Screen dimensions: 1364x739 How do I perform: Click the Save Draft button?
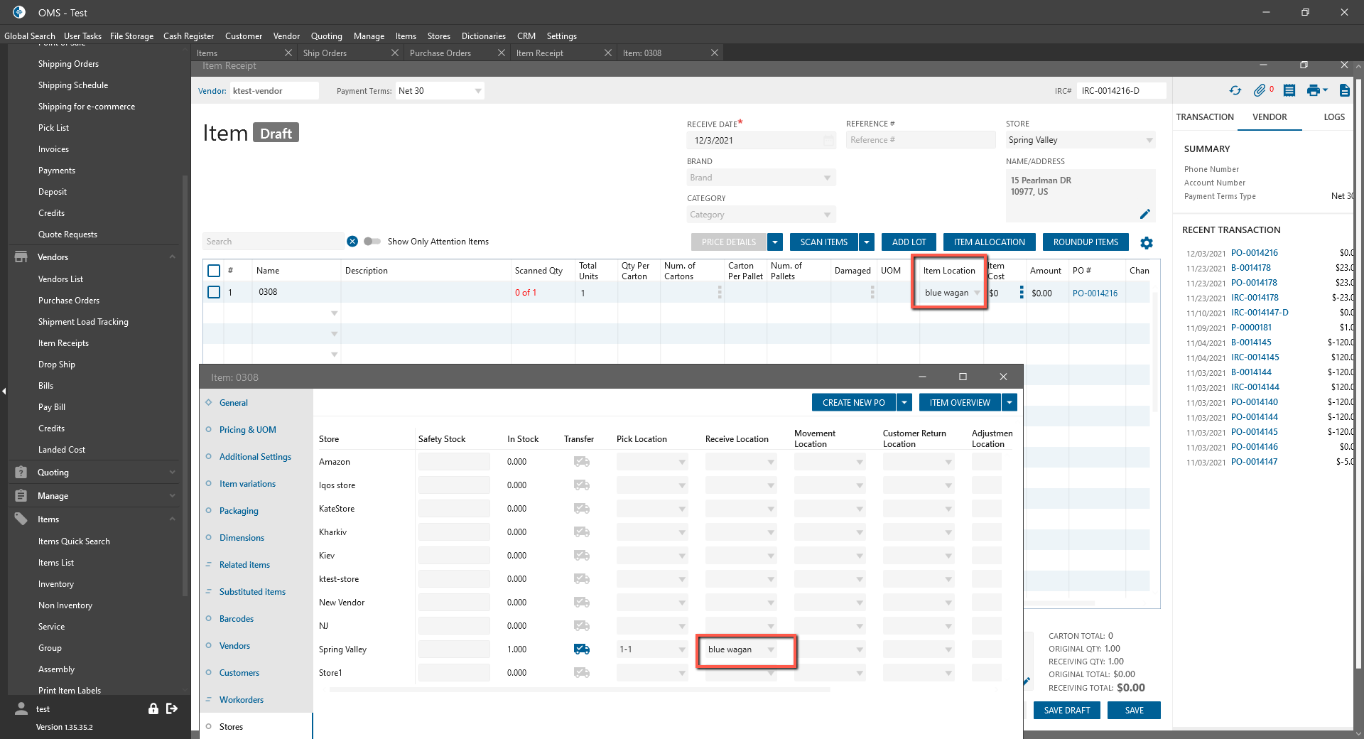point(1066,711)
